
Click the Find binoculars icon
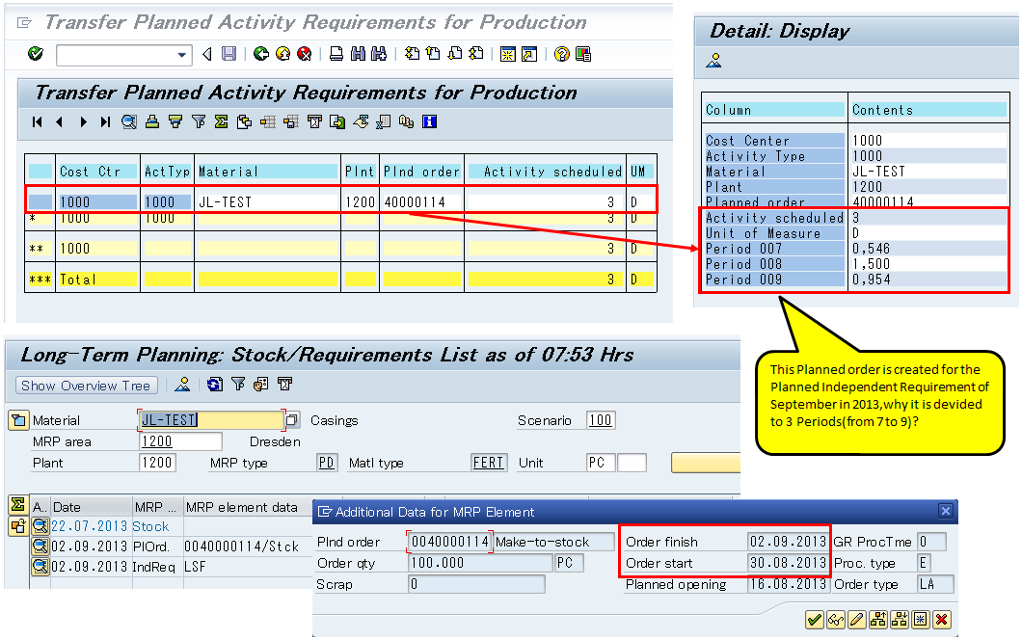coord(358,54)
